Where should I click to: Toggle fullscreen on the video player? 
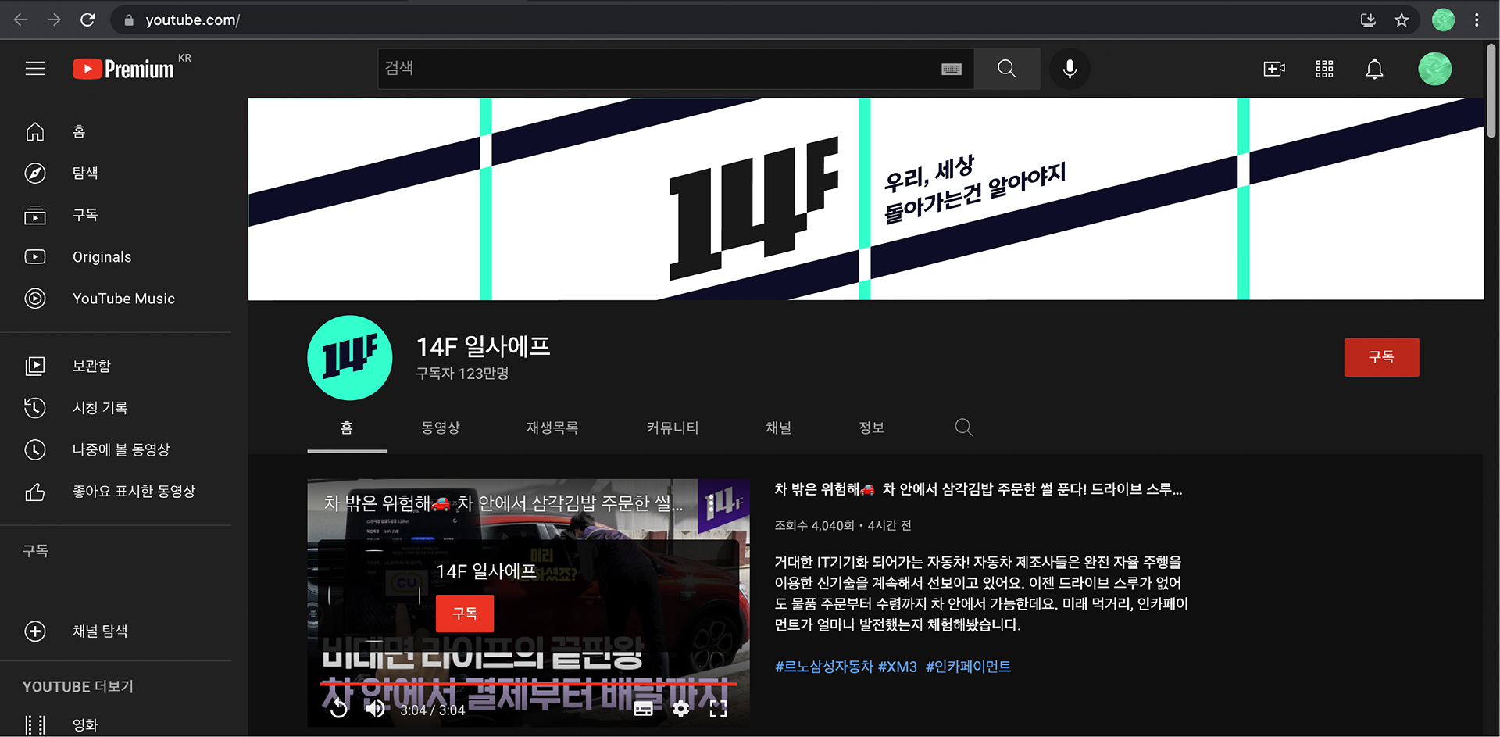tap(718, 709)
